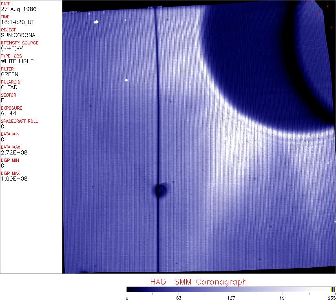Click the dark circular blemish on the vertical line
Viewport: 336px width, 300px height.
coord(160,190)
